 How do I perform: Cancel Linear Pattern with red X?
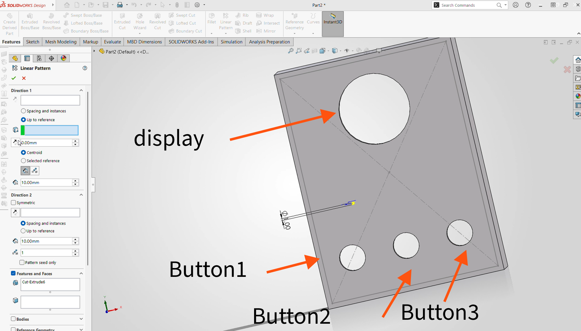pyautogui.click(x=24, y=78)
